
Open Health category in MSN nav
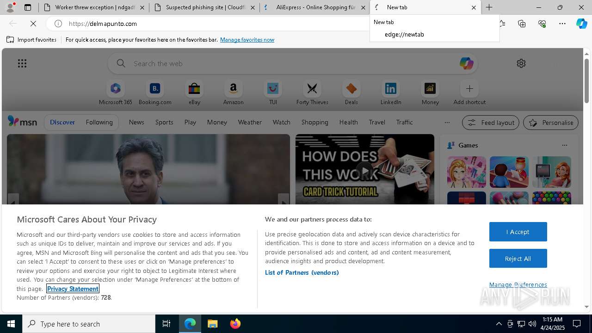coord(348,122)
